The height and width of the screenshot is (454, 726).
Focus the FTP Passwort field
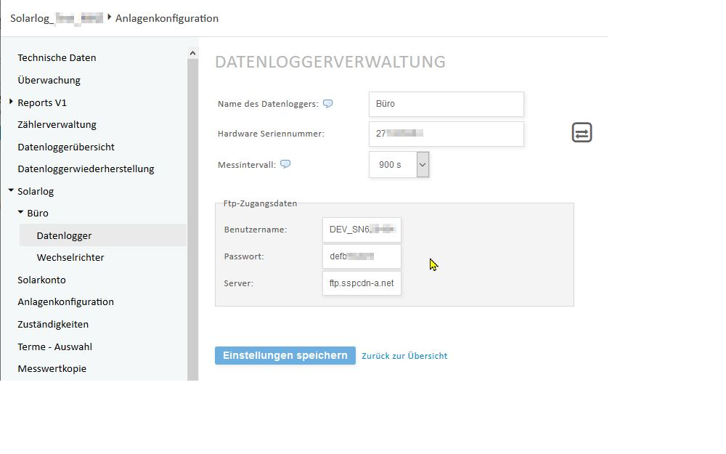pos(362,256)
